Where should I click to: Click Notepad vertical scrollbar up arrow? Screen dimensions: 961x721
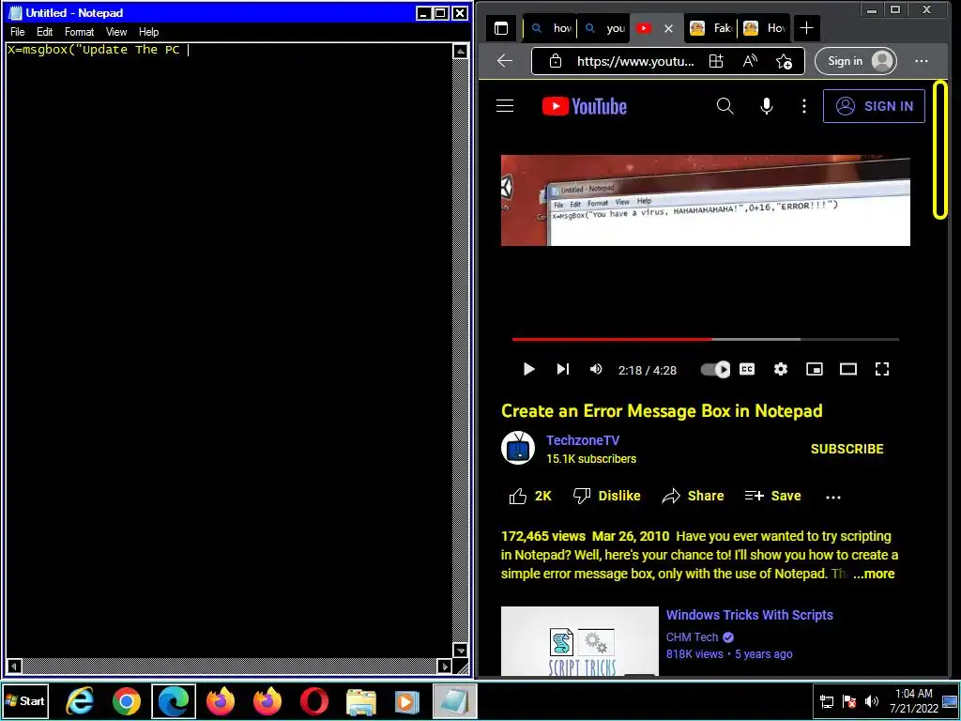(x=460, y=51)
